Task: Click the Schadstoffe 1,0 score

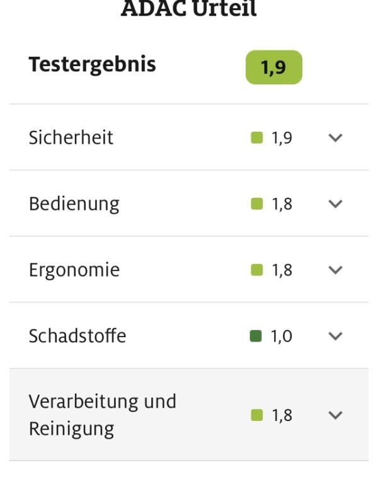Action: coord(282,336)
